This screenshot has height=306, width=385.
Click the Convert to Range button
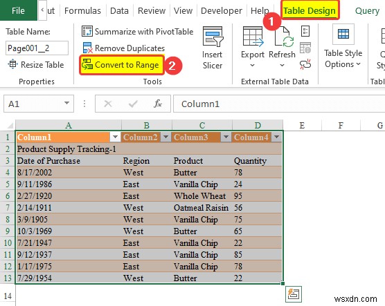[x=122, y=65]
